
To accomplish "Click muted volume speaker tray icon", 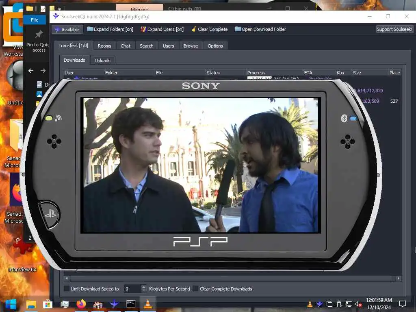I will click(358, 304).
